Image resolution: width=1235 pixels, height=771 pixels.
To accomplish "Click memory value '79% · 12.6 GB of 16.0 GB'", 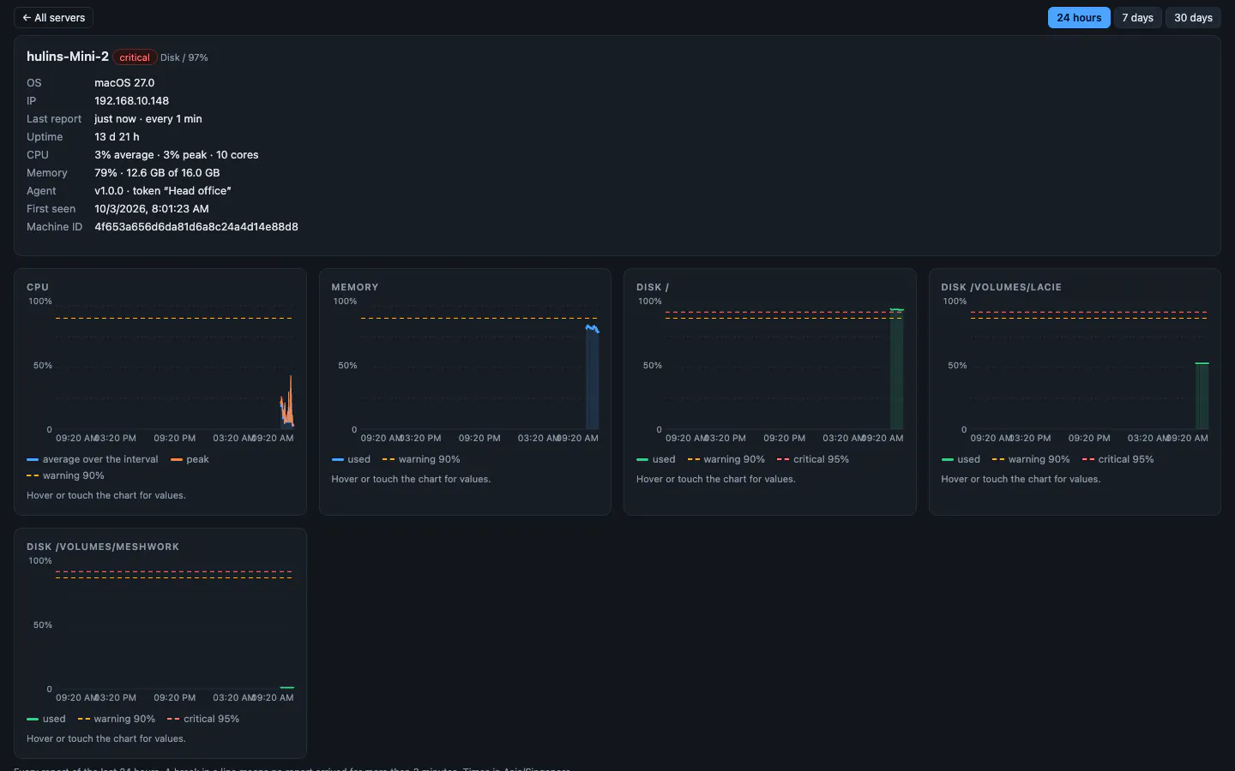I will pos(157,173).
